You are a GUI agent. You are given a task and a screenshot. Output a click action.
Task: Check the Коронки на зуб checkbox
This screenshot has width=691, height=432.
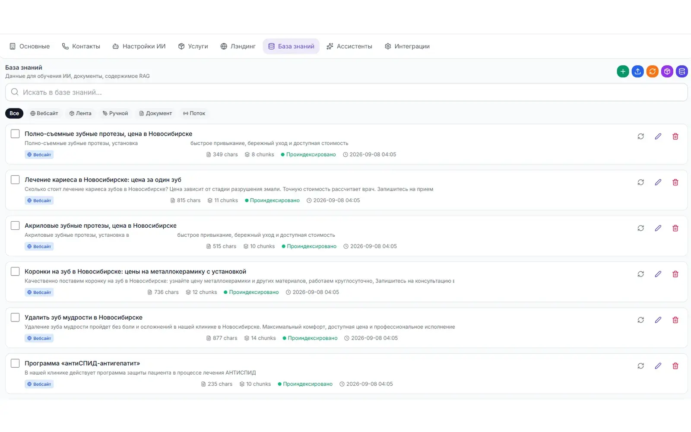[x=15, y=271]
